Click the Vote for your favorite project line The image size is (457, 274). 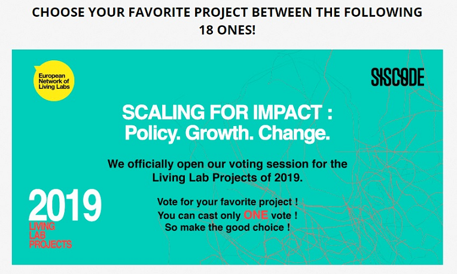click(227, 202)
